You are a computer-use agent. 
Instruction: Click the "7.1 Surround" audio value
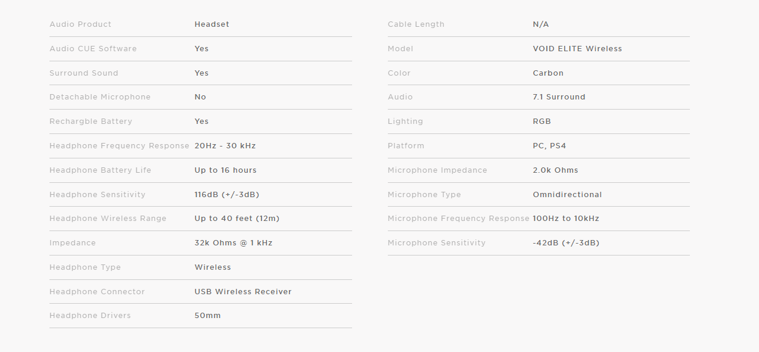click(559, 97)
